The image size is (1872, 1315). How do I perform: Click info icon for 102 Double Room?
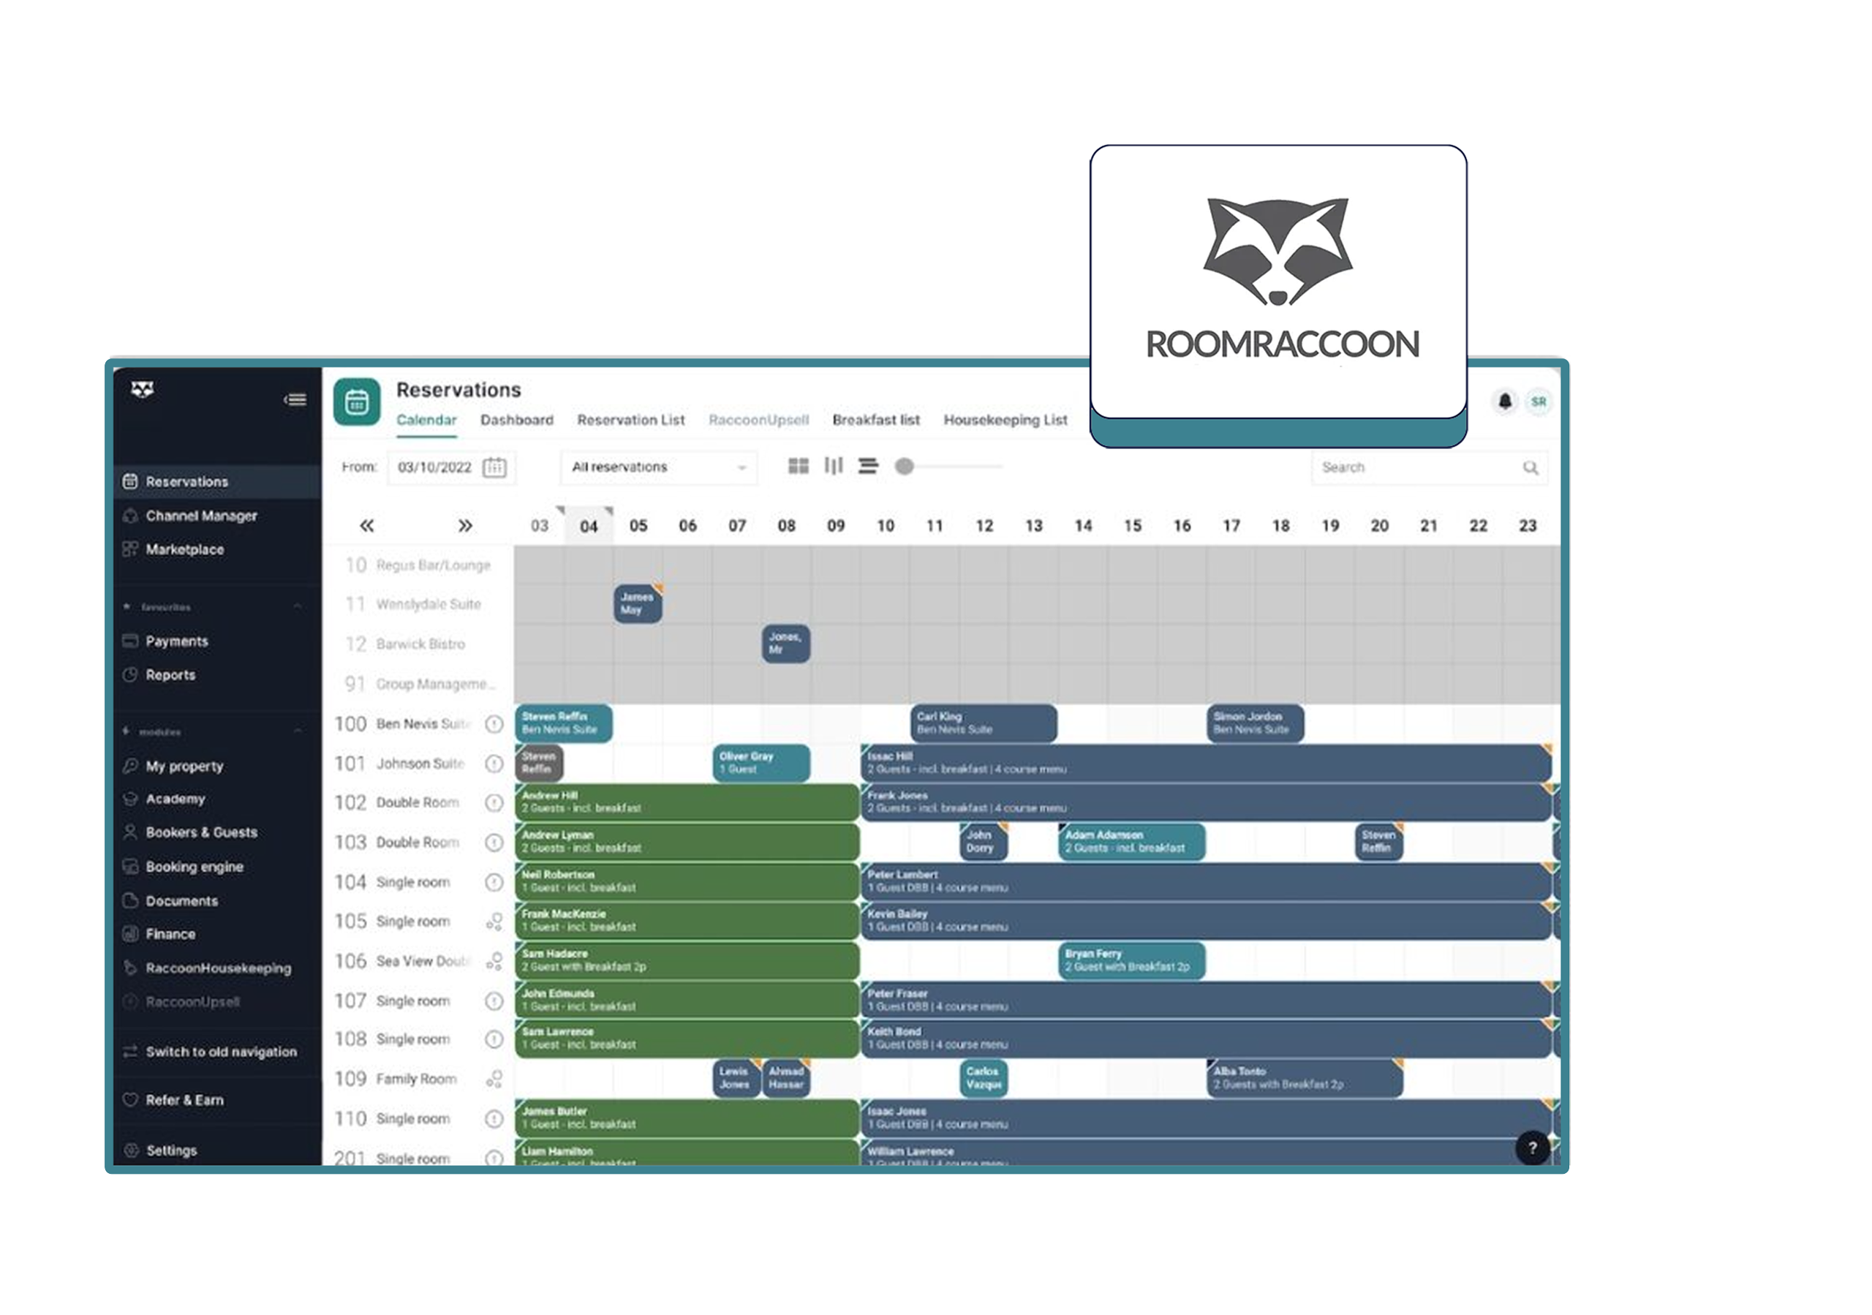(x=494, y=803)
